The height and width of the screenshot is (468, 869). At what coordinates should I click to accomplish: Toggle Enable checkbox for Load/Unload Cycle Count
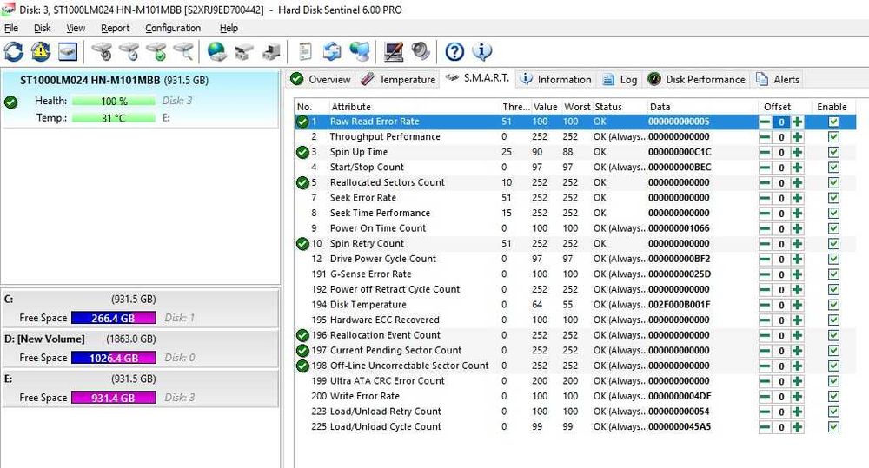(x=833, y=426)
